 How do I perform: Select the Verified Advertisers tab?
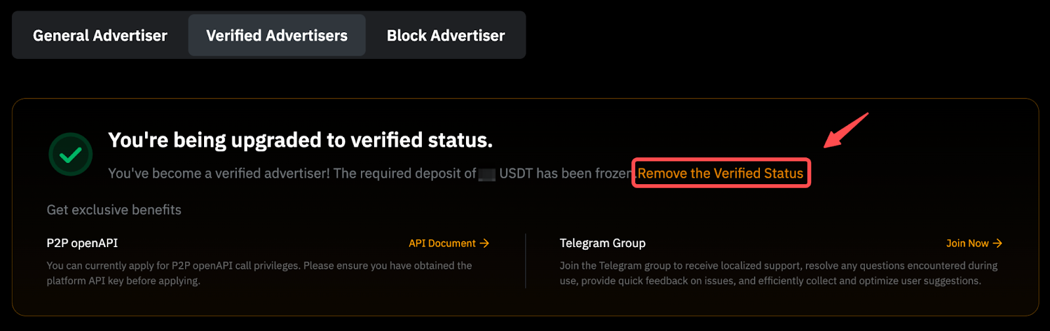point(277,35)
